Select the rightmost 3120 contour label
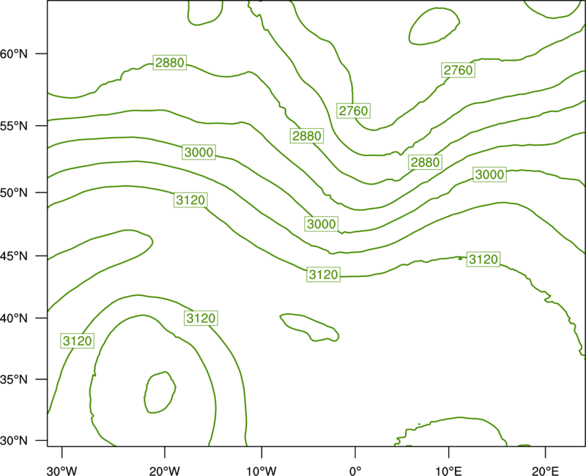 point(483,259)
